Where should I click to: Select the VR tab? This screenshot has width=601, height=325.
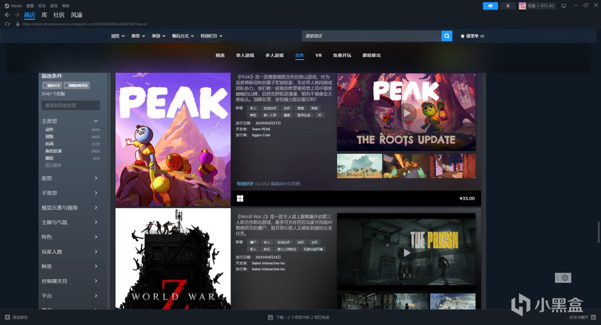click(318, 55)
